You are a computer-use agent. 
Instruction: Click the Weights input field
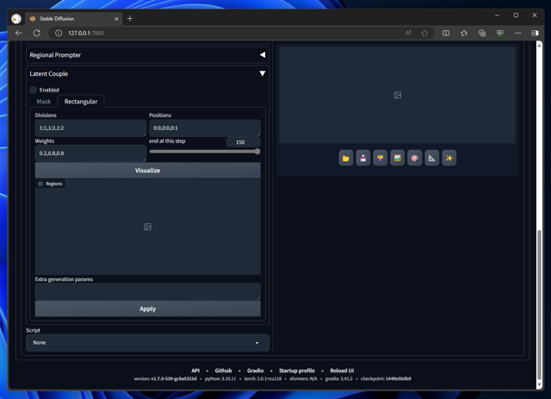[x=90, y=153]
